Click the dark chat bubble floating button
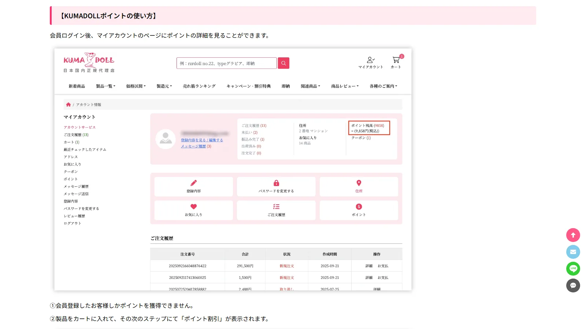 [x=573, y=285]
